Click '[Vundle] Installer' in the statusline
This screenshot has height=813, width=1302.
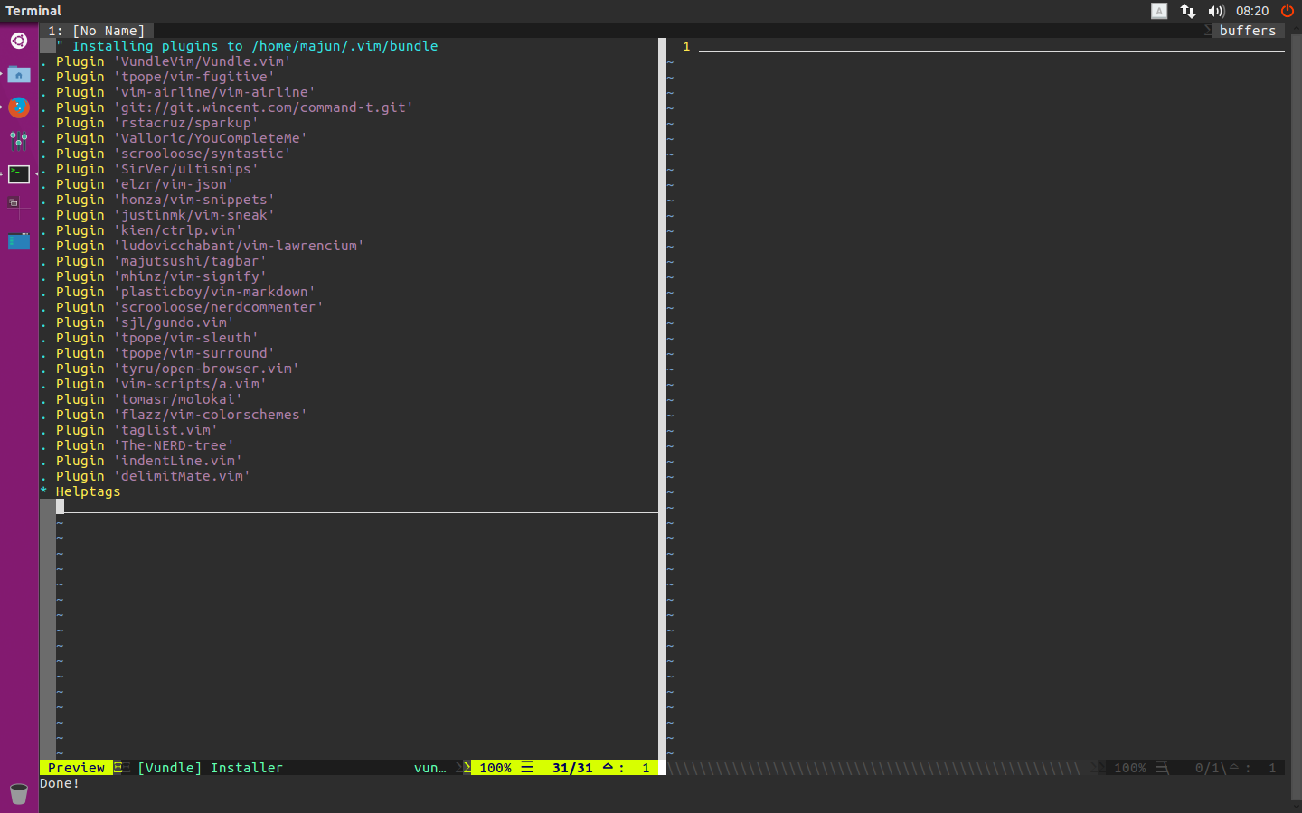pyautogui.click(x=210, y=768)
